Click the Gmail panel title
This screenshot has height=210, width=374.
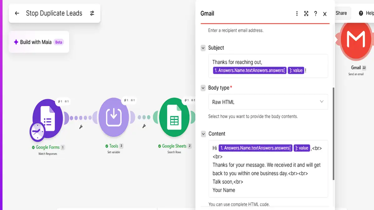(207, 14)
